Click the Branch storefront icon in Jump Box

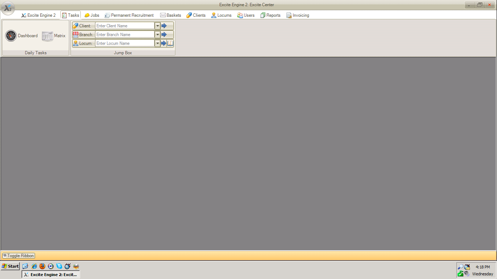[x=76, y=35]
